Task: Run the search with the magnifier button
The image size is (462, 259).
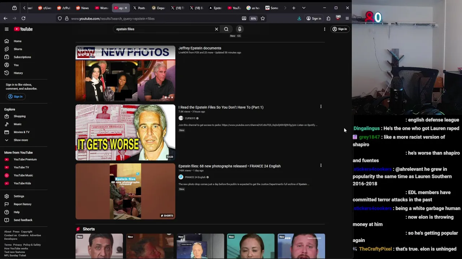Action: tap(226, 29)
